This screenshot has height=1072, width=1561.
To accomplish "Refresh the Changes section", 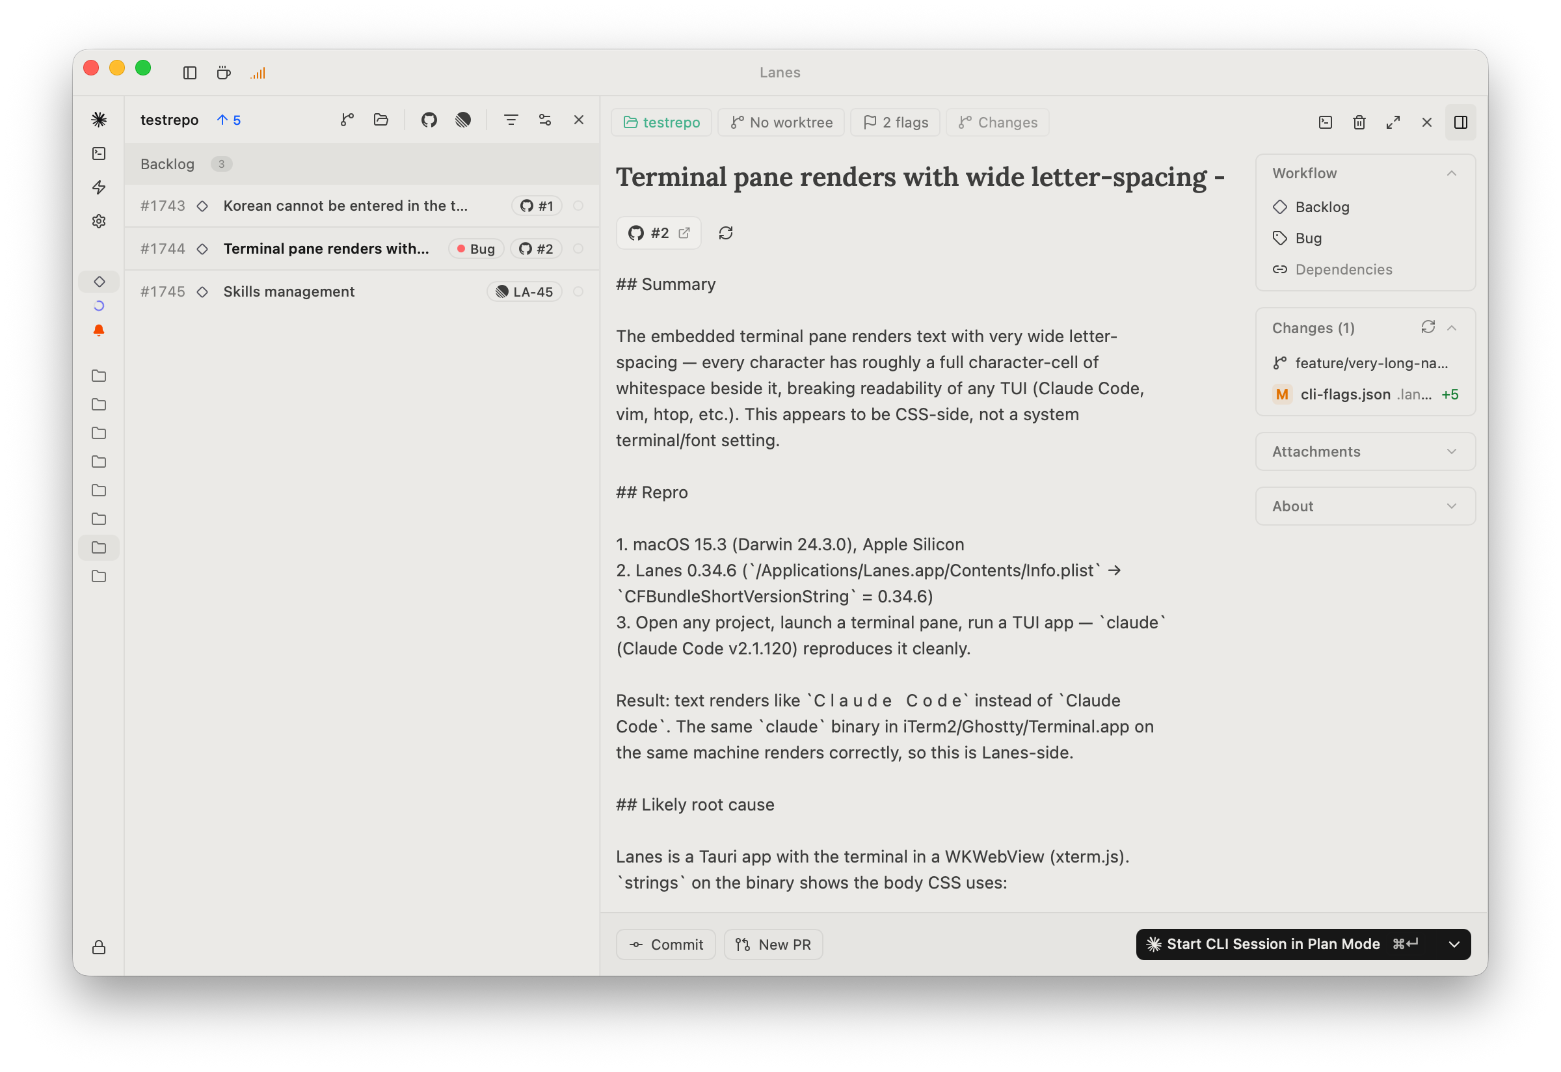I will point(1428,327).
